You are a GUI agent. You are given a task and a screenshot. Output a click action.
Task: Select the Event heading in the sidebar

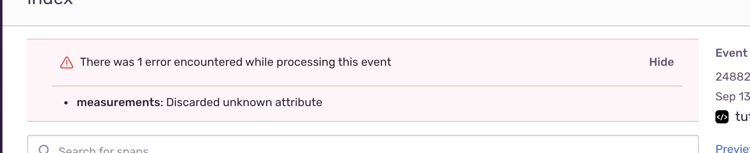pos(731,53)
